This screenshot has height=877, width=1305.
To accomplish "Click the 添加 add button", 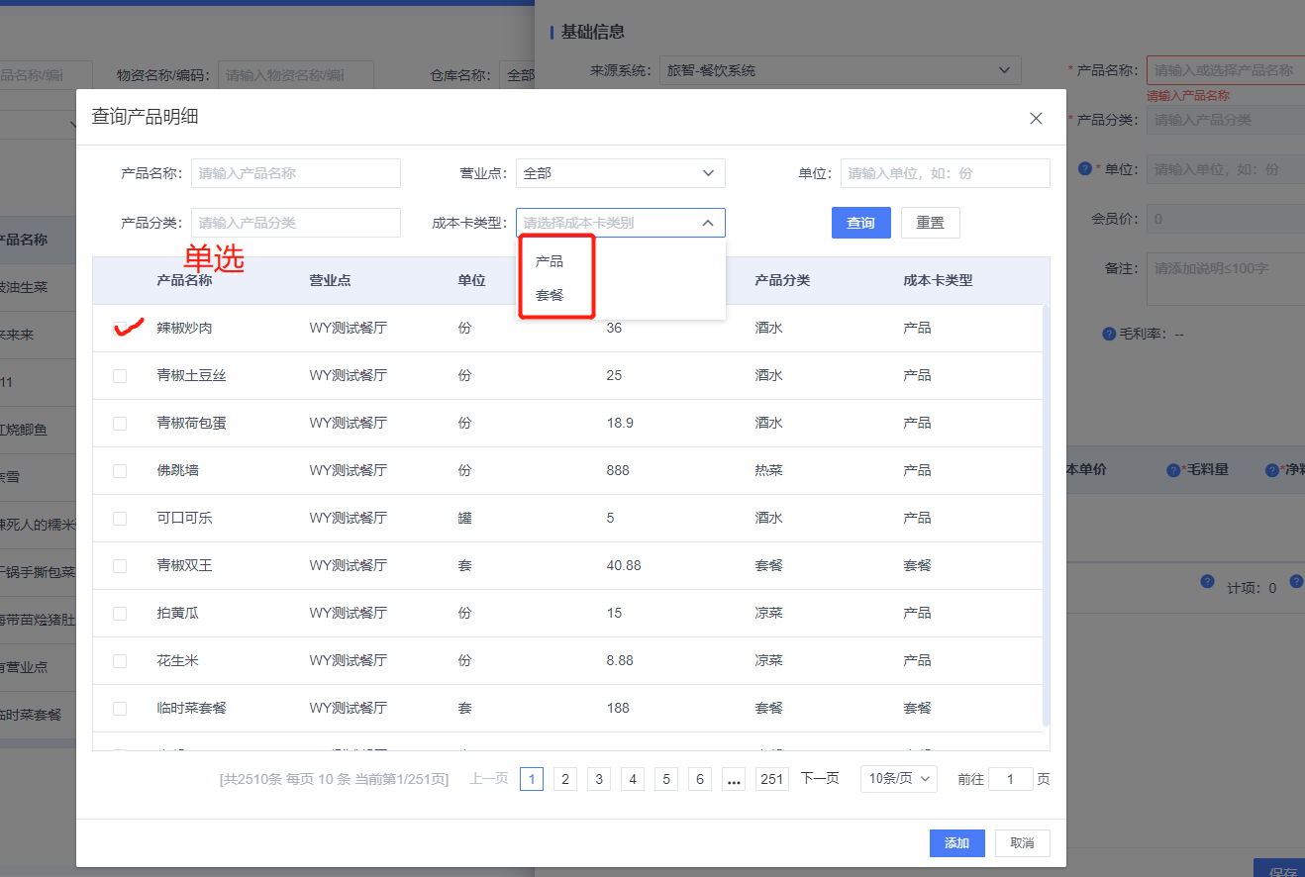I will coord(956,843).
